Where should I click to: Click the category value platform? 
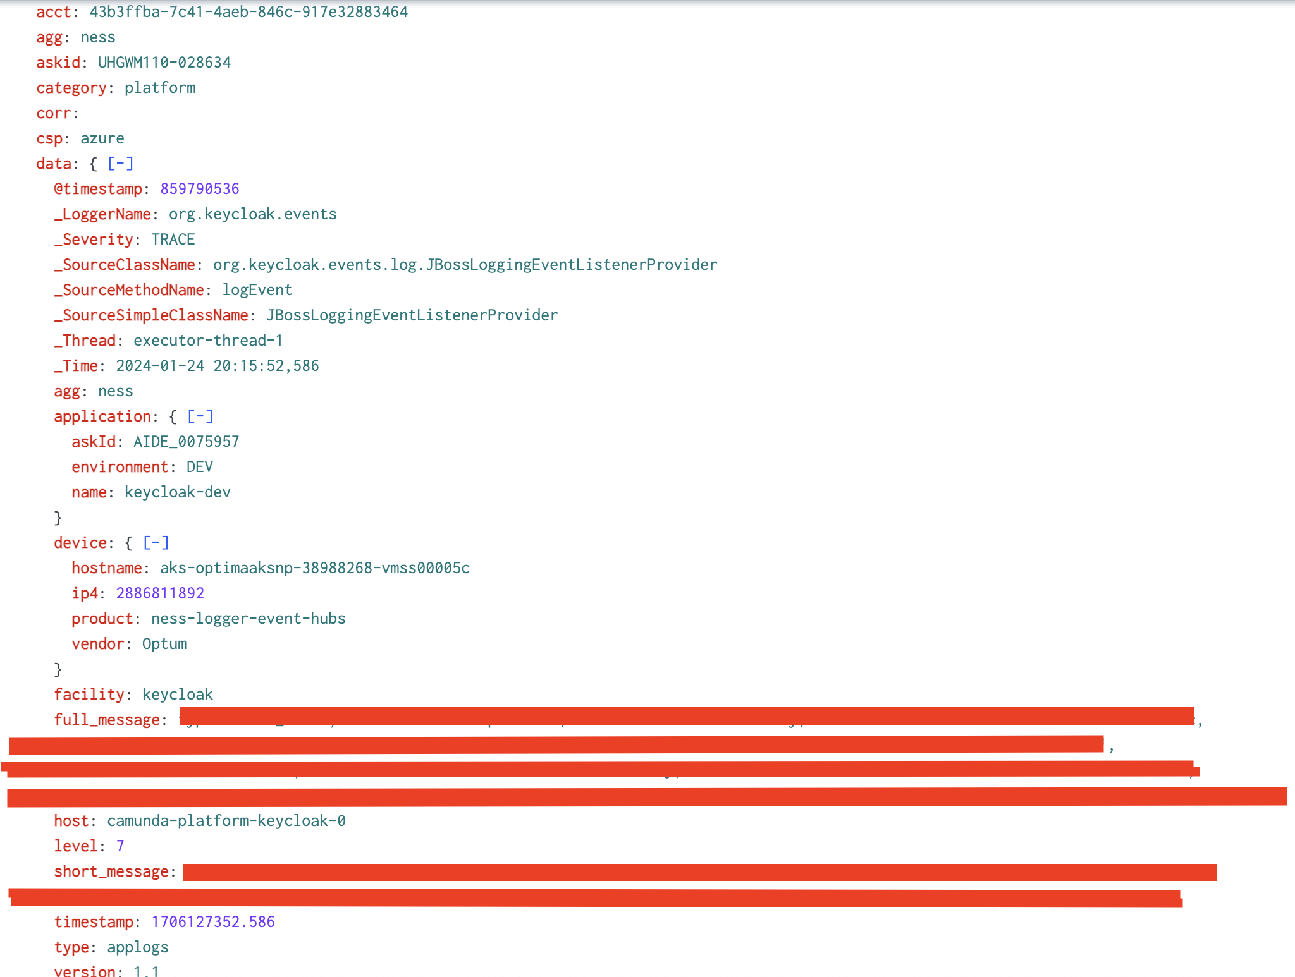coord(160,88)
